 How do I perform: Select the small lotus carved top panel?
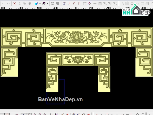[x=78, y=59]
